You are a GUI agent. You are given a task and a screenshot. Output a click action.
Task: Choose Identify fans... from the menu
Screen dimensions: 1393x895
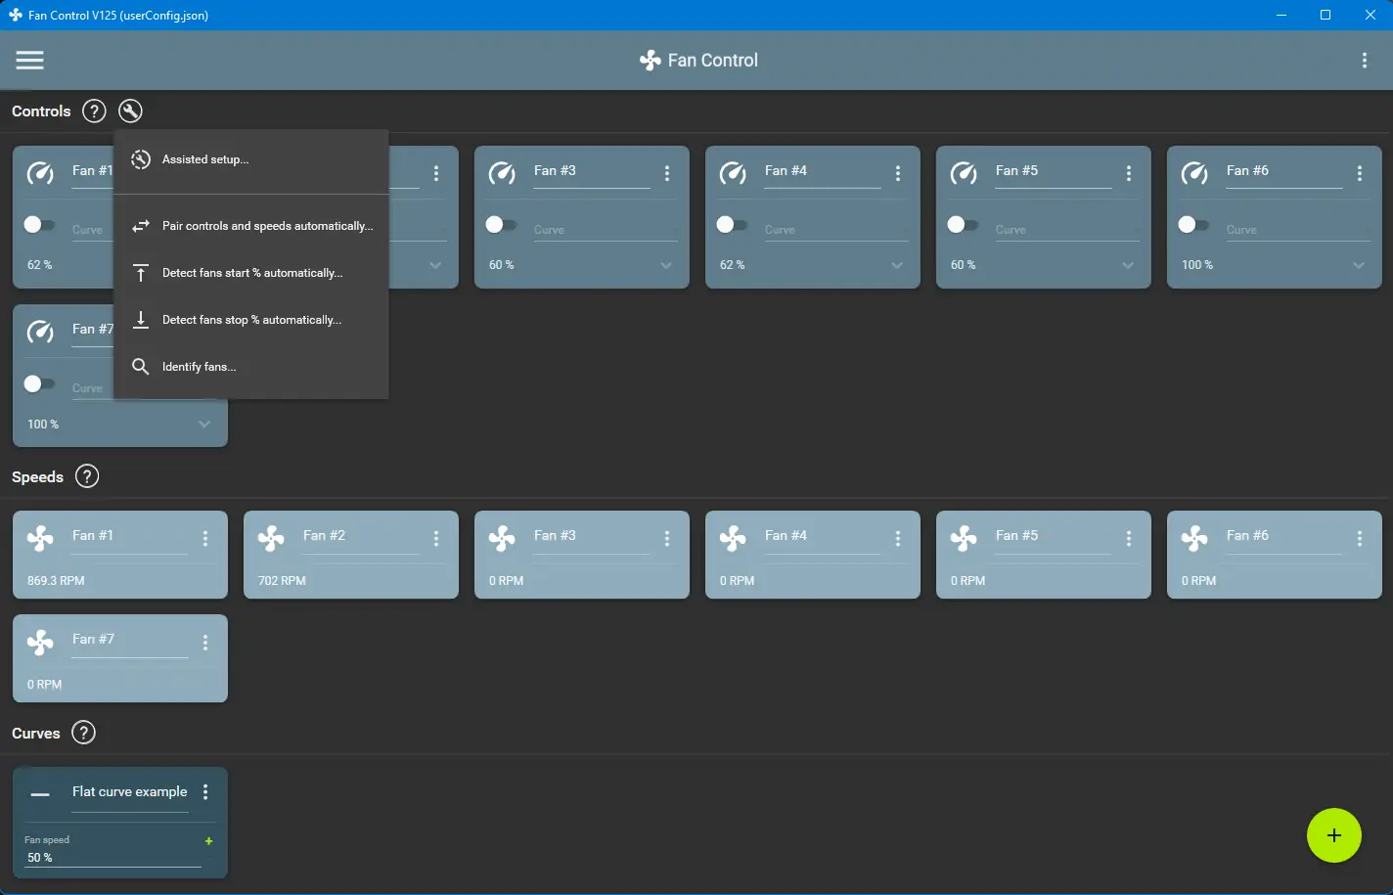coord(251,367)
